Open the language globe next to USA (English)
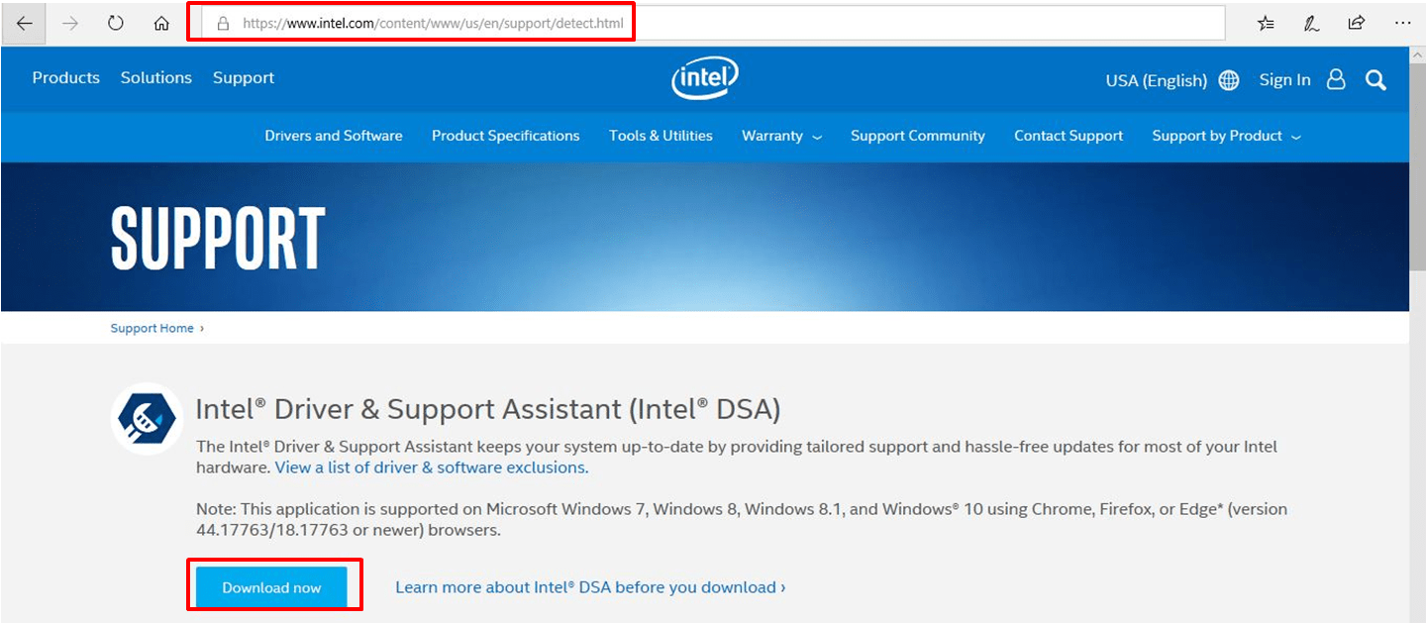Screen dimensions: 1427x624 [1228, 80]
